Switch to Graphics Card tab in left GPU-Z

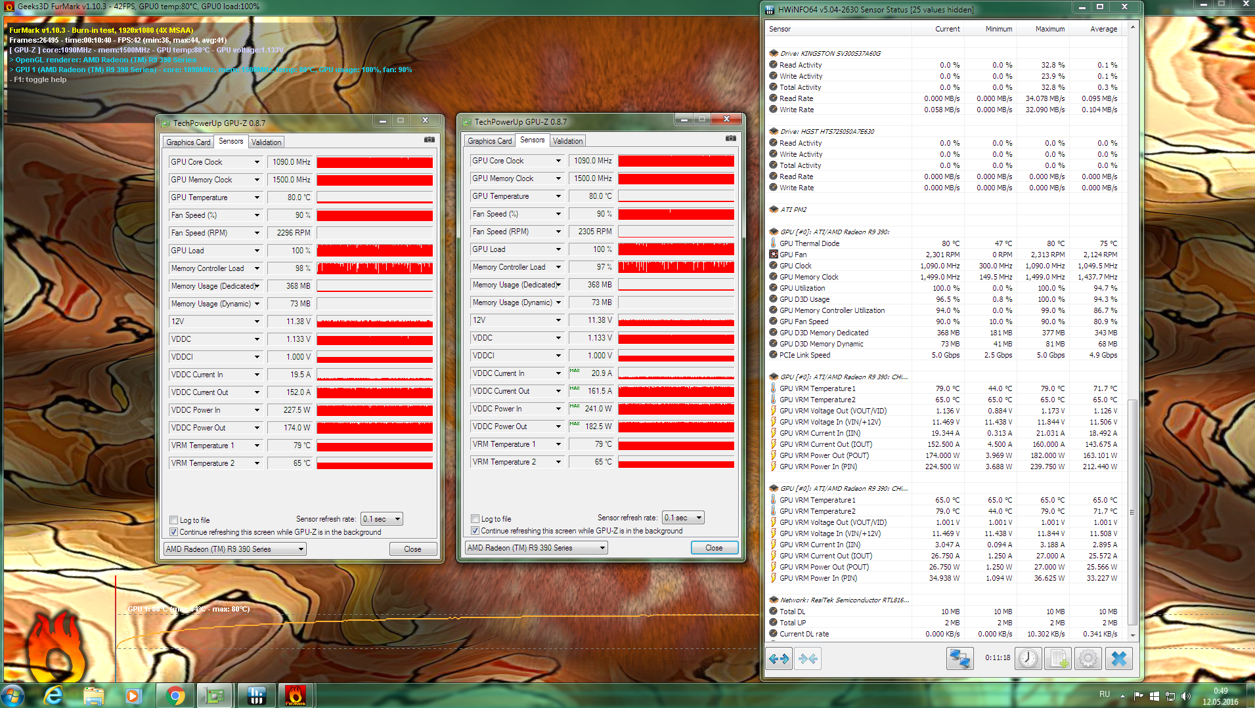(188, 142)
